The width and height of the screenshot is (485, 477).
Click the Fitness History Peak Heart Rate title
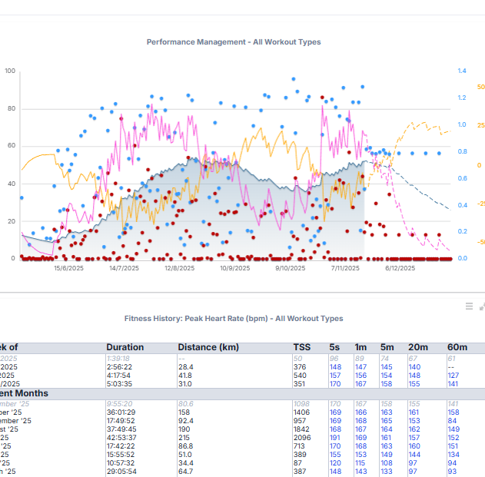(x=234, y=318)
